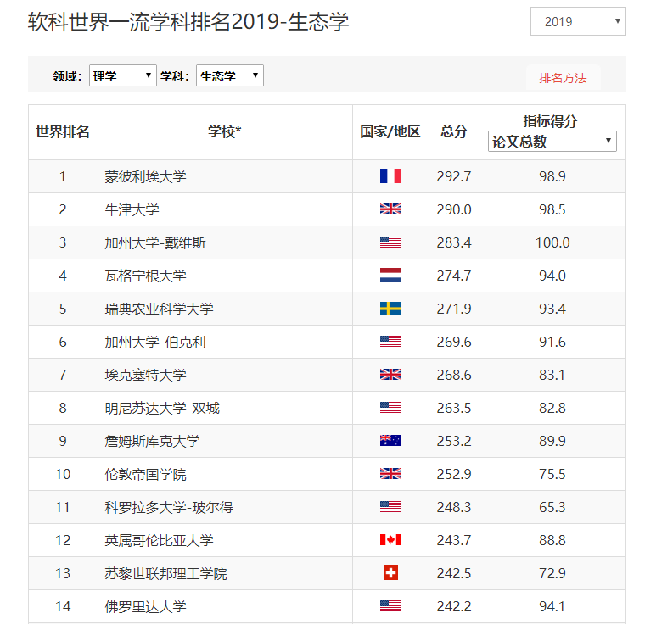Open 瑞典农业科学大学 school link
Screen dimensions: 645x624
click(x=159, y=309)
